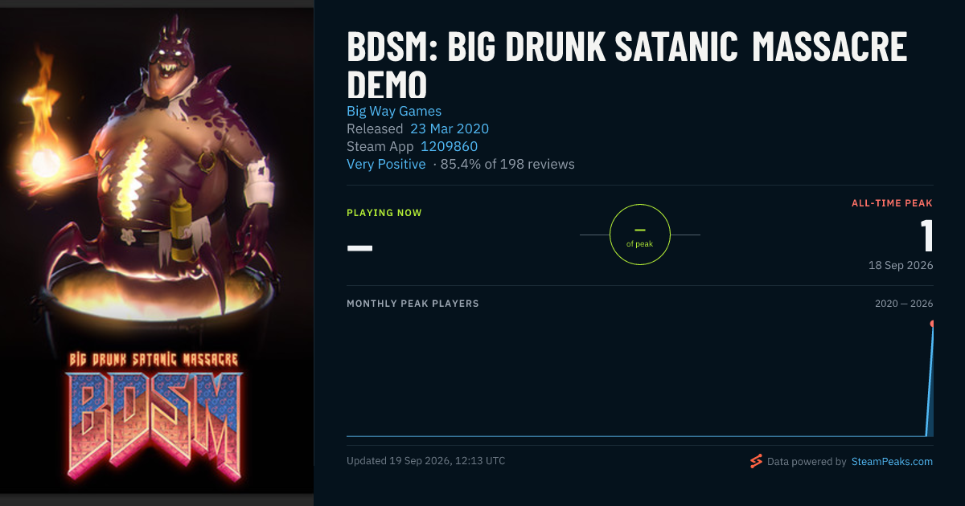
Task: Click the 18 Sep 2026 peak date
Action: click(901, 265)
